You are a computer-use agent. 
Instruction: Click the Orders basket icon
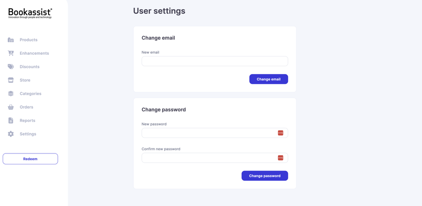(x=11, y=107)
